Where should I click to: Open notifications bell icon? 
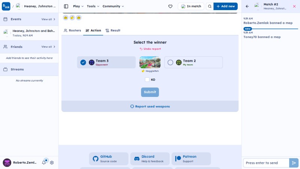pos(44,163)
